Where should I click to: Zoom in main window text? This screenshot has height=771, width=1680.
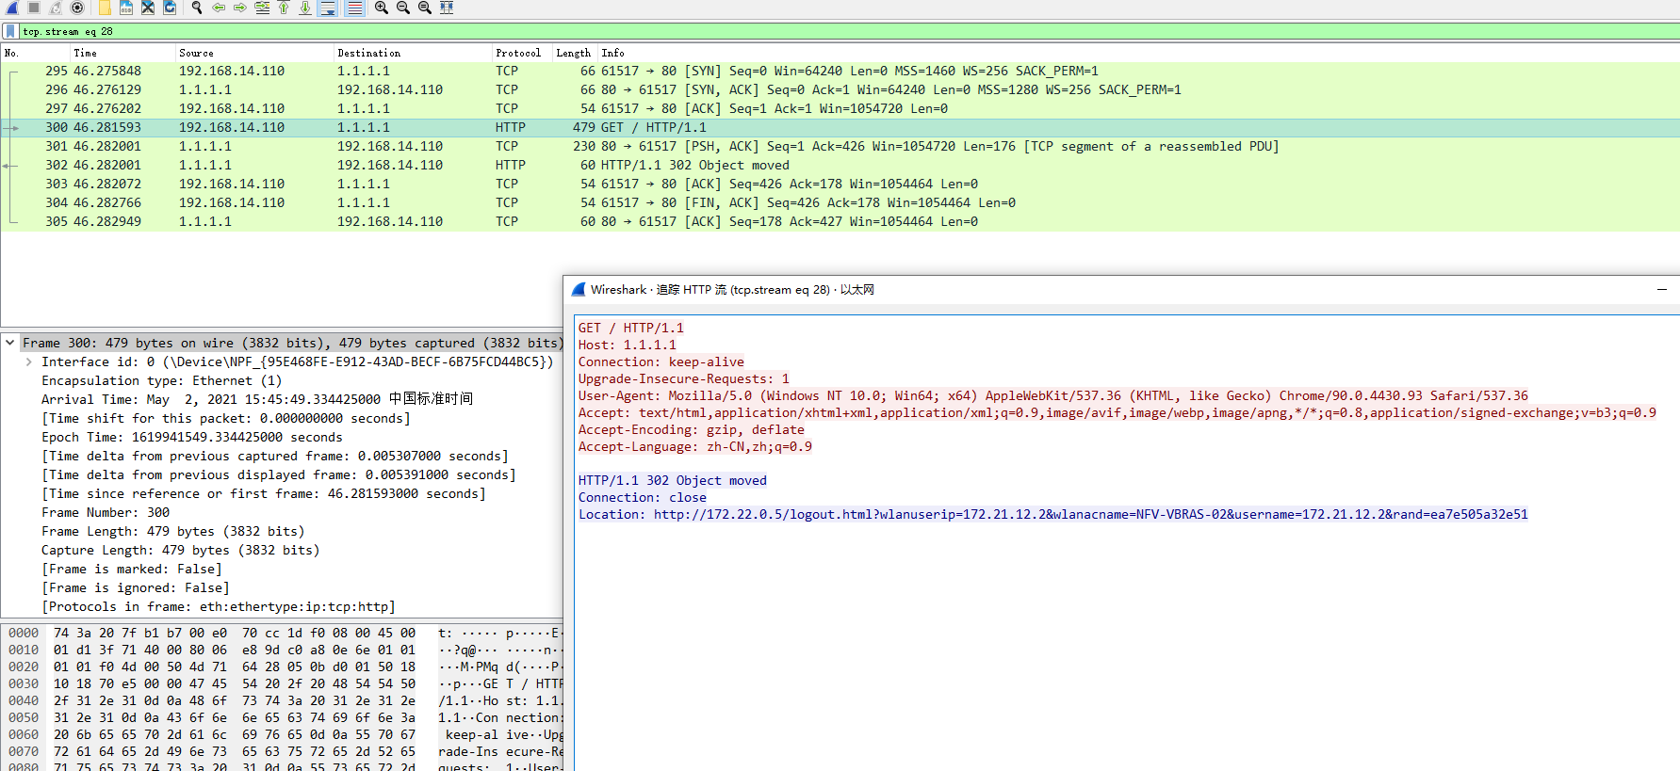click(382, 8)
